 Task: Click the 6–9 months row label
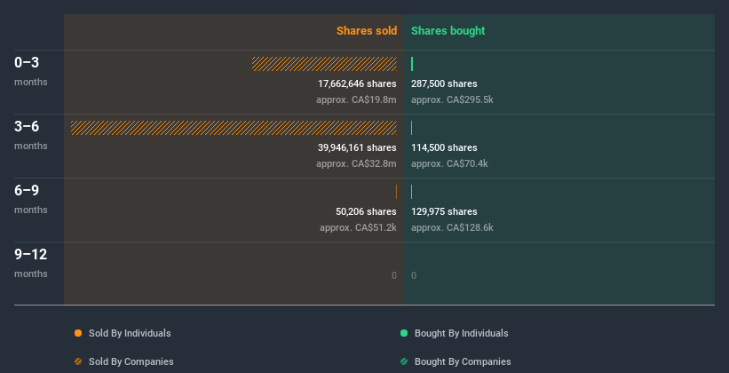coord(31,199)
